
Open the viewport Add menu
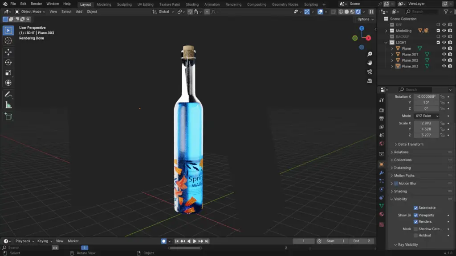(x=79, y=12)
